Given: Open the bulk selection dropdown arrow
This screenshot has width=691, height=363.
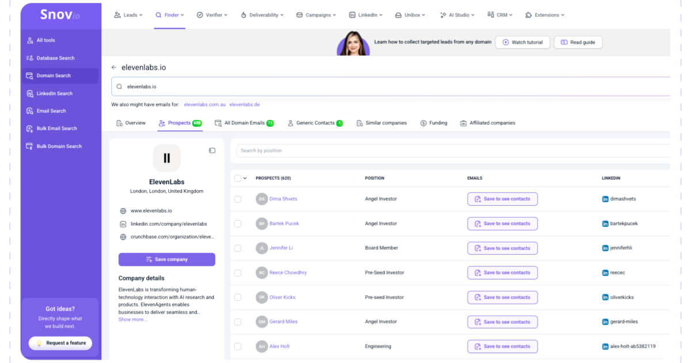Looking at the screenshot, I should 245,178.
